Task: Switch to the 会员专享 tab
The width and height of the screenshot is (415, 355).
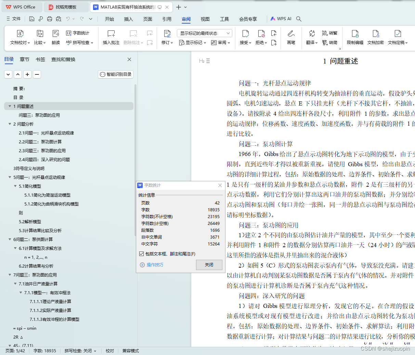Action: [x=248, y=19]
